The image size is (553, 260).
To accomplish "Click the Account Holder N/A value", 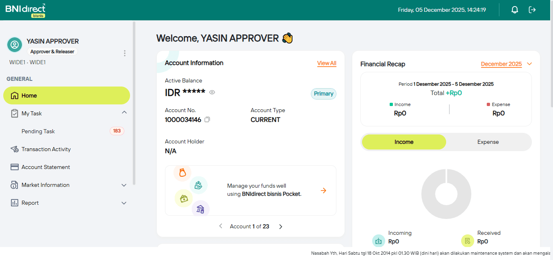I will point(171,151).
